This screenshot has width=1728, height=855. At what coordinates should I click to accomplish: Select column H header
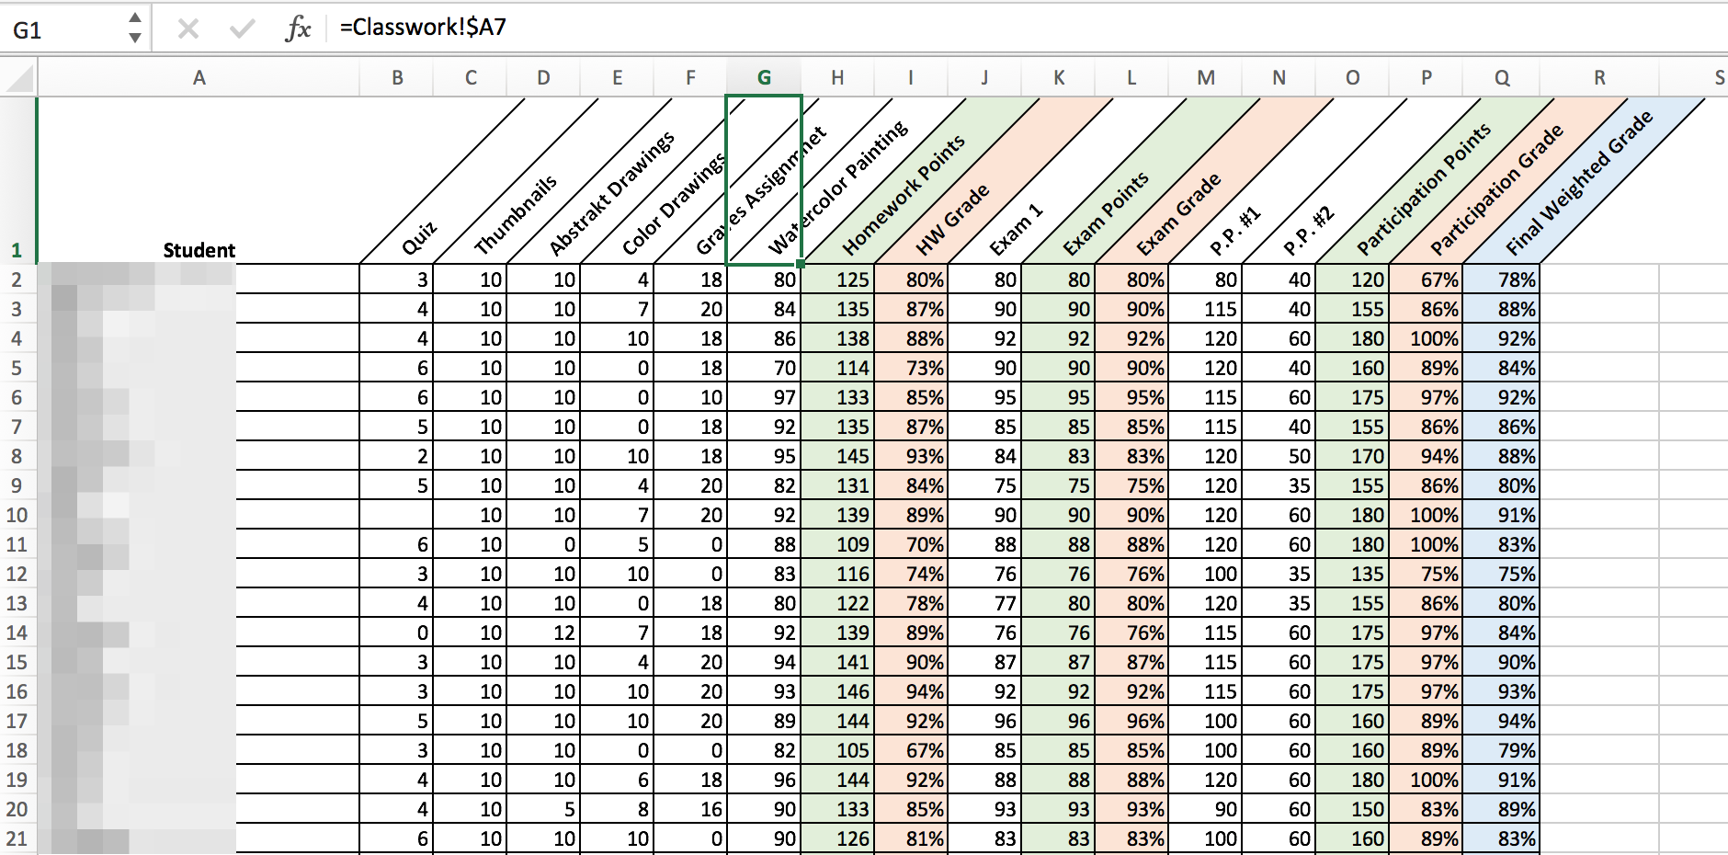point(837,78)
